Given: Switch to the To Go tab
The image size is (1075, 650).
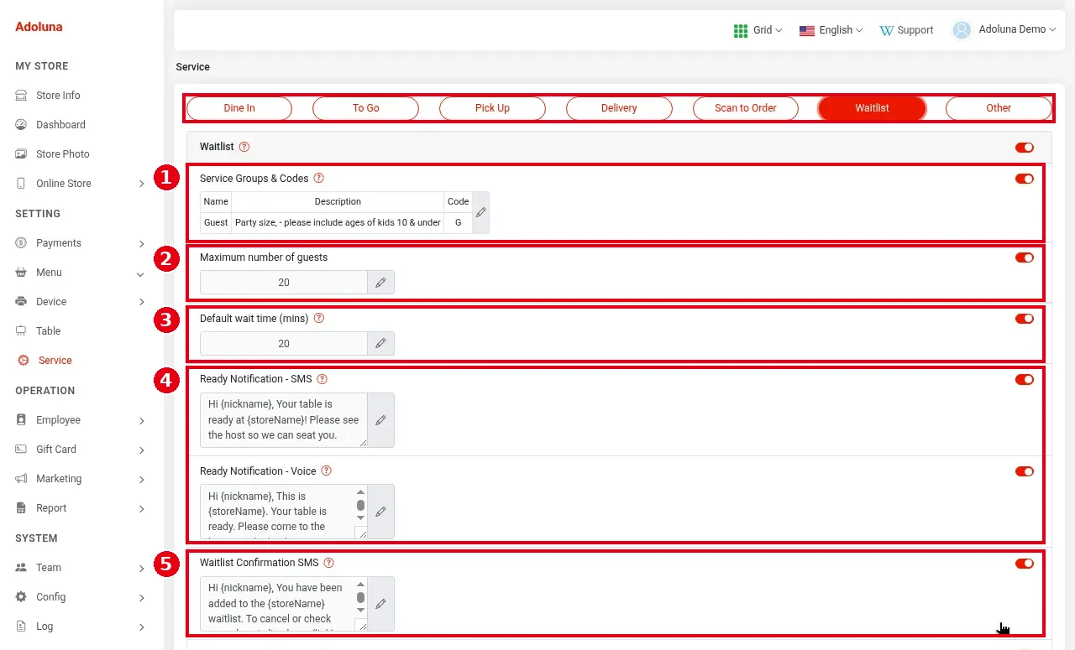Looking at the screenshot, I should tap(366, 108).
